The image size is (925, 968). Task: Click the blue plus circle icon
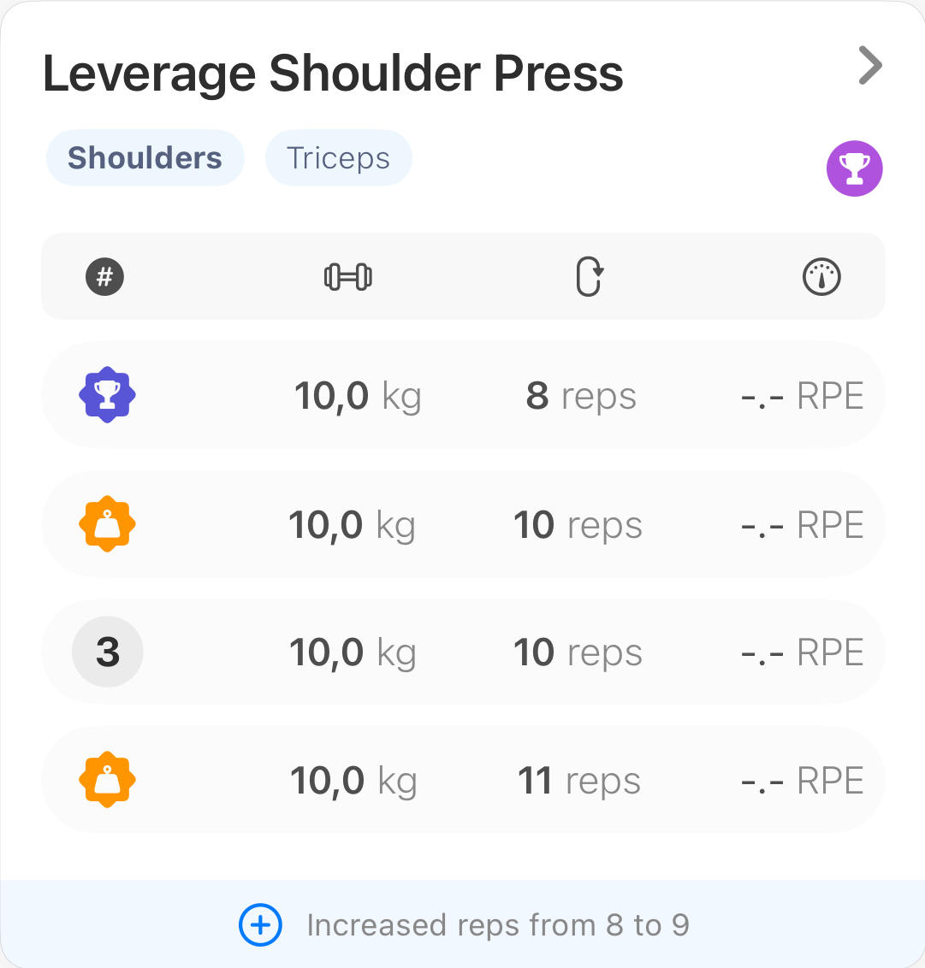pos(260,925)
